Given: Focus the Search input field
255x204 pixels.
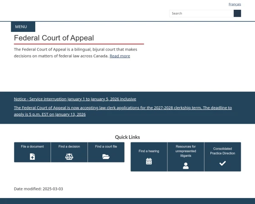Looking at the screenshot, I should click(x=201, y=13).
